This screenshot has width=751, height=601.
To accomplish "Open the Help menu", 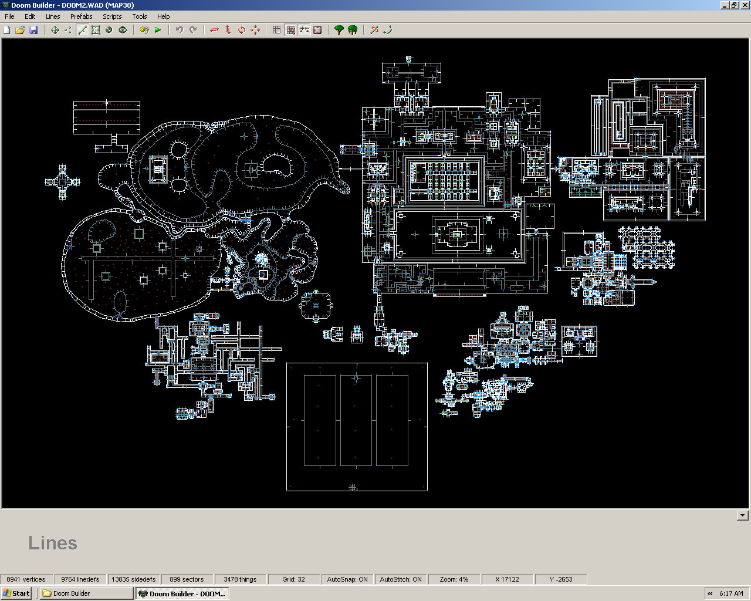I will pyautogui.click(x=164, y=16).
